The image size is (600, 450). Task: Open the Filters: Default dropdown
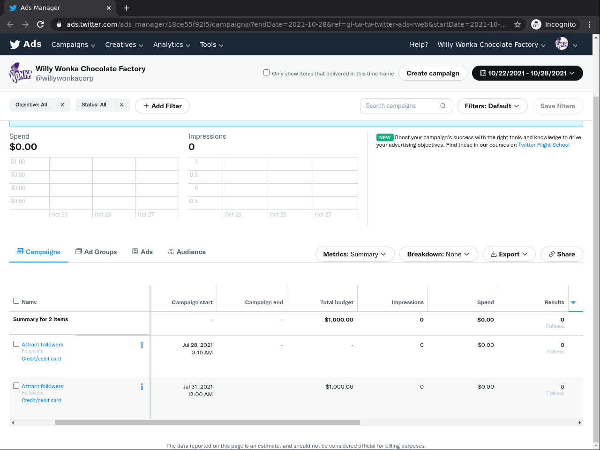point(492,106)
